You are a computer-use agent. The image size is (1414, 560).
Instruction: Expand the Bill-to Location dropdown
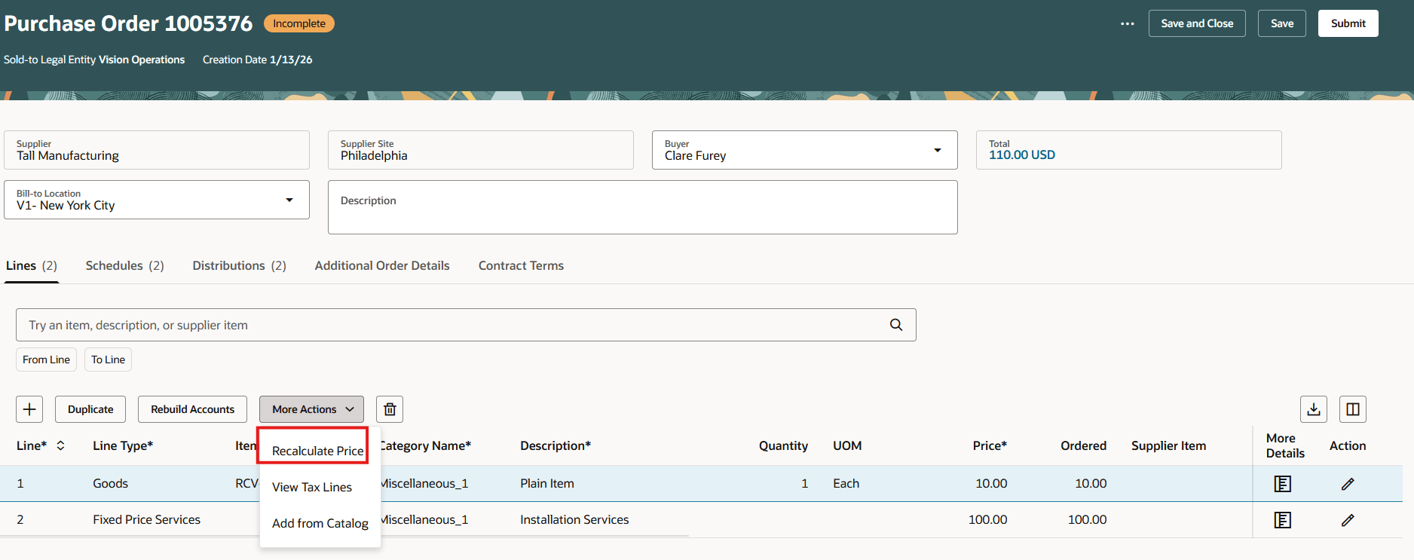pyautogui.click(x=289, y=200)
